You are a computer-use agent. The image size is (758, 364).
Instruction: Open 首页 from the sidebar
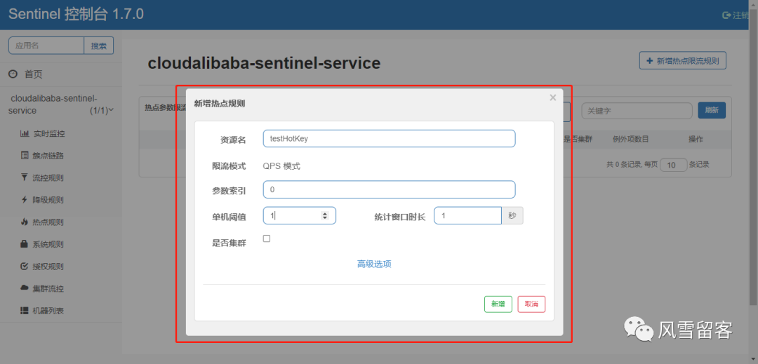[x=33, y=74]
